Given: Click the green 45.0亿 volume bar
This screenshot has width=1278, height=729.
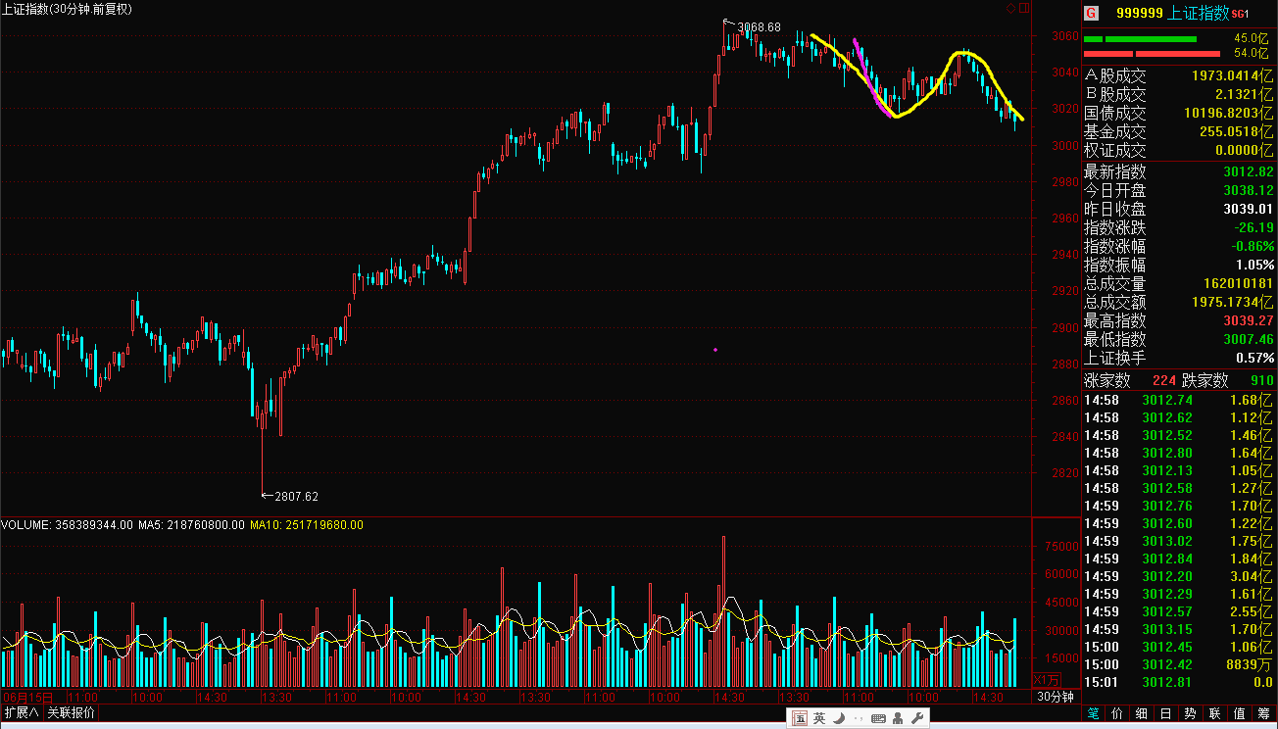Looking at the screenshot, I should click(x=1141, y=39).
